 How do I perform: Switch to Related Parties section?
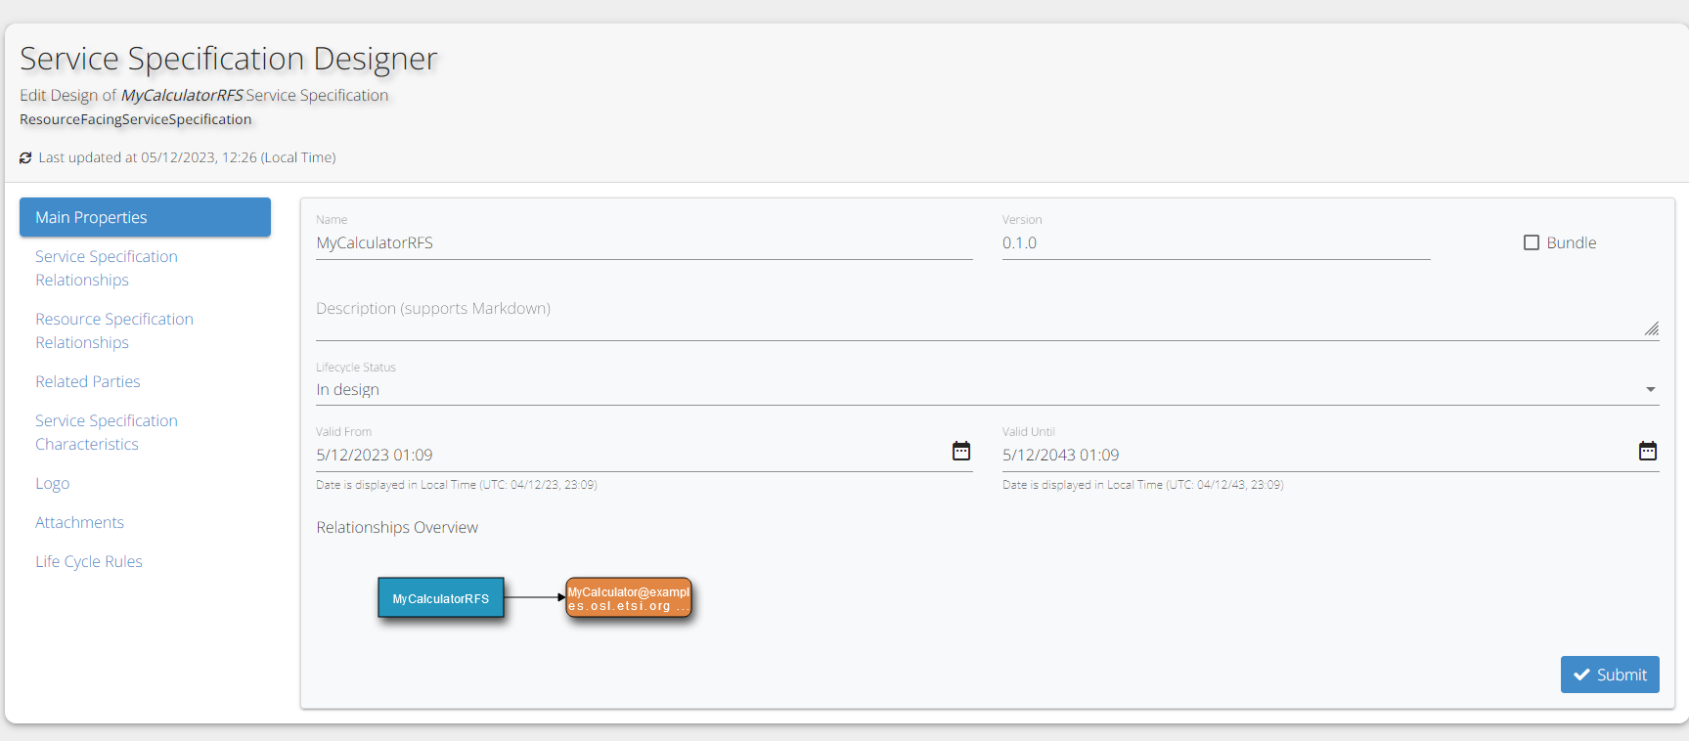[88, 381]
